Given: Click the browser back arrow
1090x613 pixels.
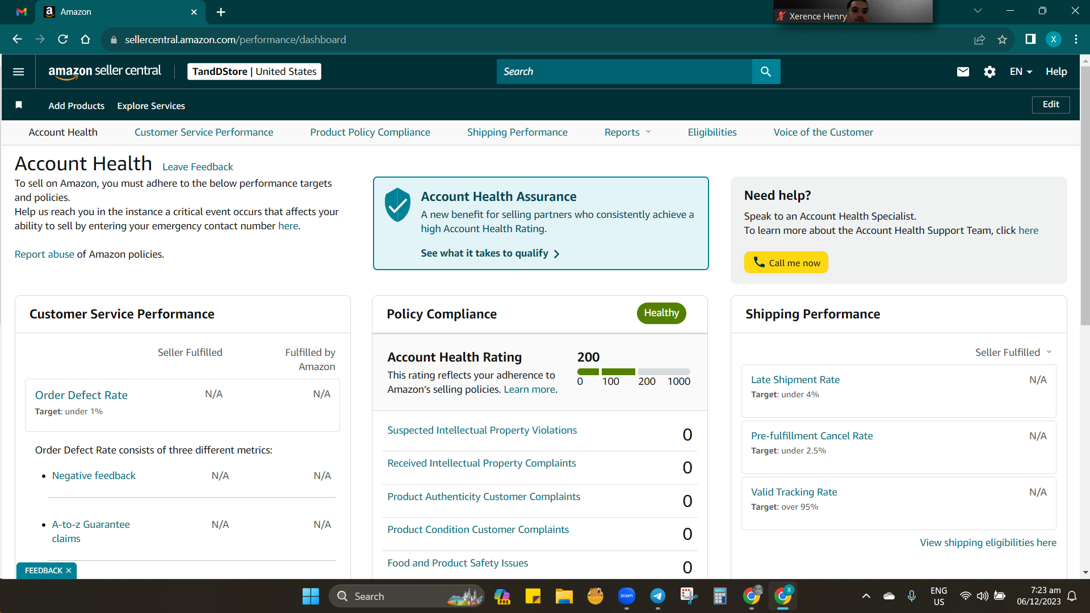Looking at the screenshot, I should (x=17, y=39).
